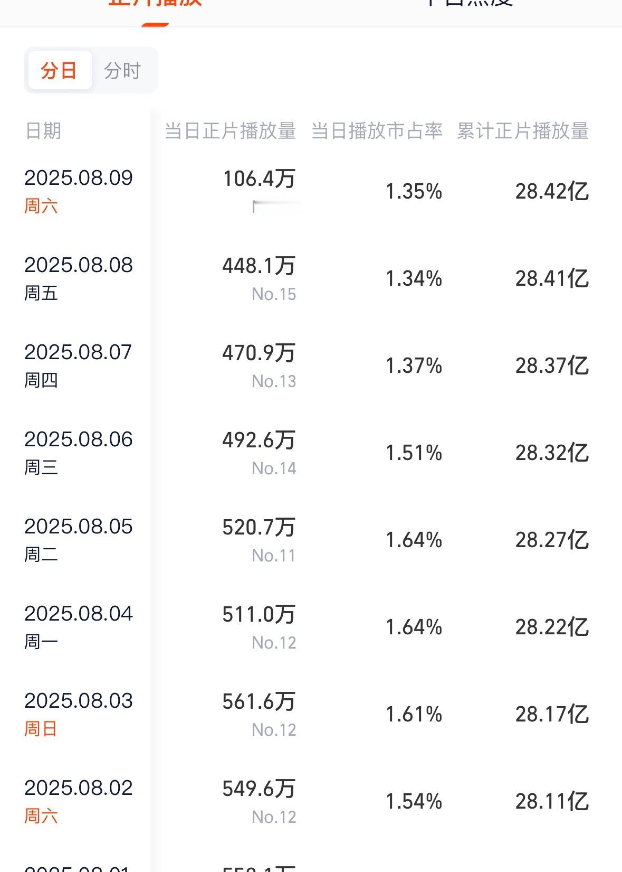Click the 当日正片播放量 column header

click(230, 130)
